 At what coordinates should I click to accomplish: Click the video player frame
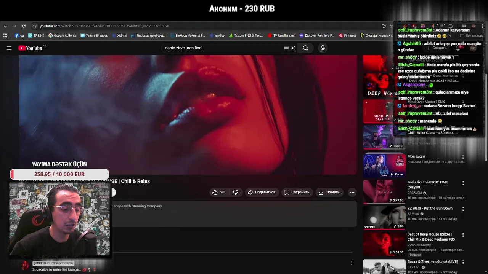point(188,115)
